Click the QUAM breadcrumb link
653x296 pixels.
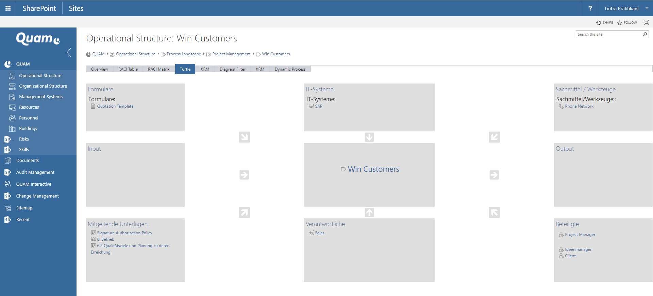click(98, 54)
